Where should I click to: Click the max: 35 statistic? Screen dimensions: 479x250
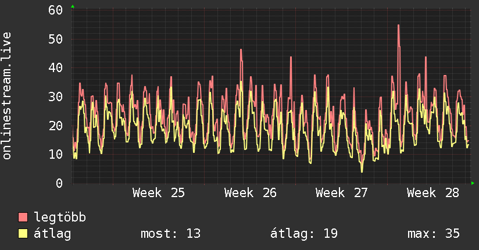434,234
